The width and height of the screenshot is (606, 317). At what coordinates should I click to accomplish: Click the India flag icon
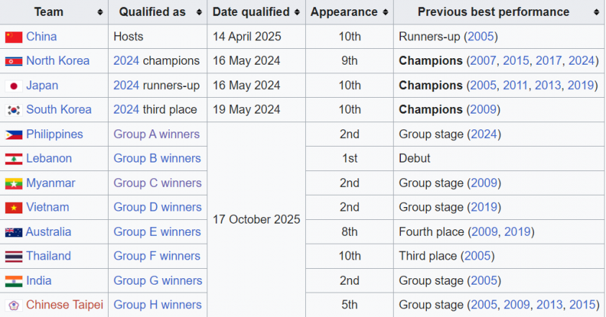[x=14, y=281]
